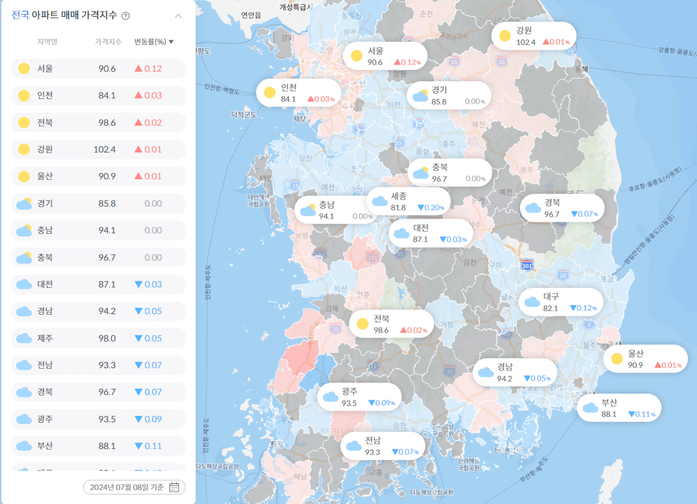Click the sun icon in 울산 map bubble
697x504 pixels.
tap(617, 359)
